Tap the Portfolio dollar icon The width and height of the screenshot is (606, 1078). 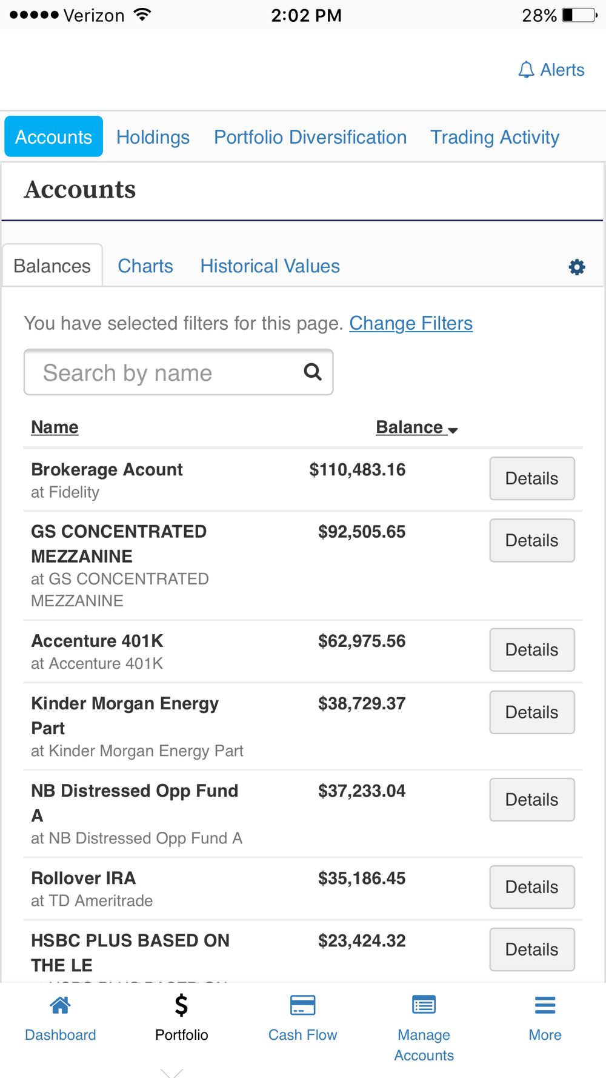tap(181, 1005)
